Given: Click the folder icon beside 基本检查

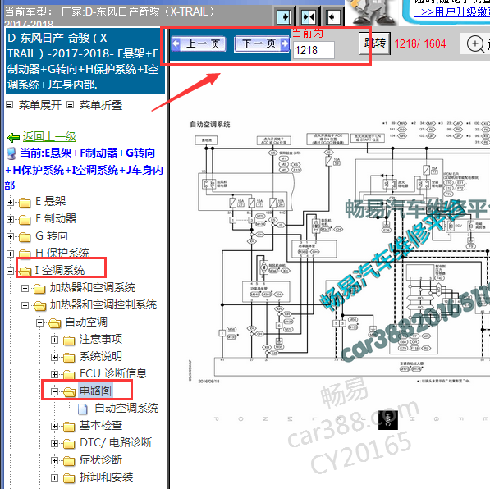Looking at the screenshot, I should (69, 427).
